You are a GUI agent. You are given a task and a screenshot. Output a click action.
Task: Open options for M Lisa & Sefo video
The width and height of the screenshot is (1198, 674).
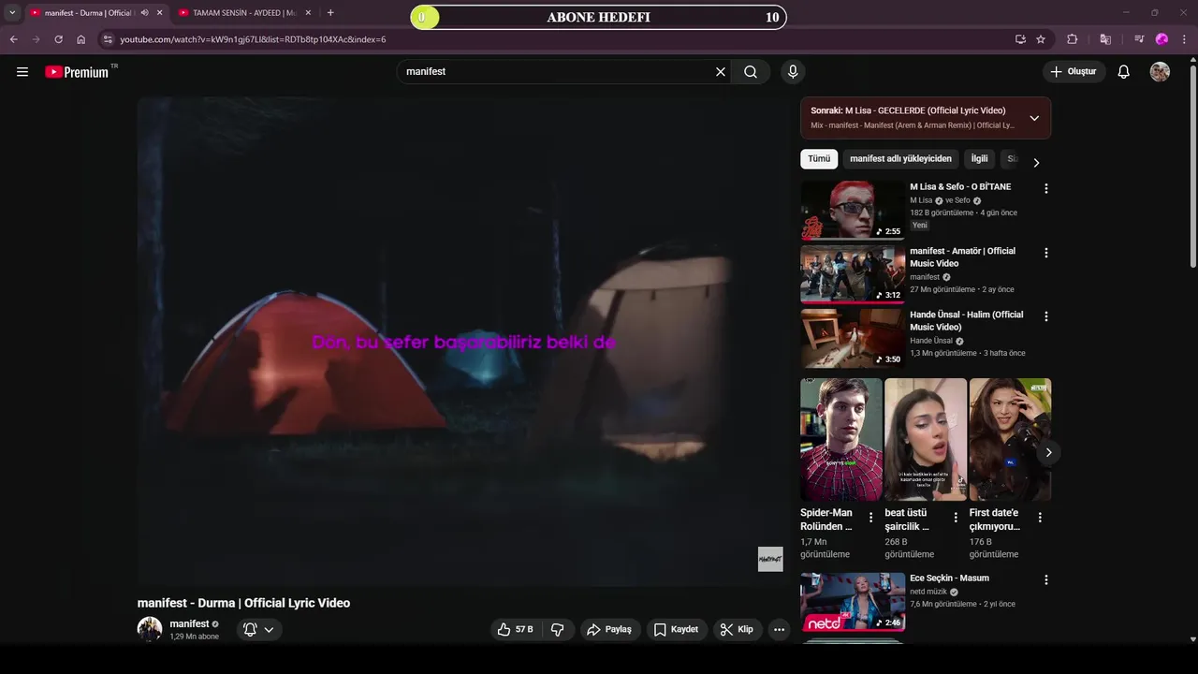1045,188
